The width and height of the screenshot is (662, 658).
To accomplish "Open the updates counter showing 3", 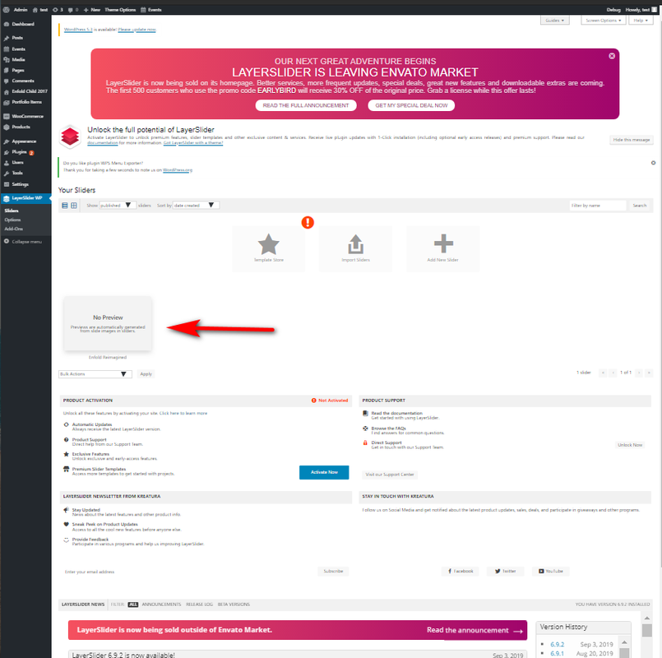I will (58, 9).
